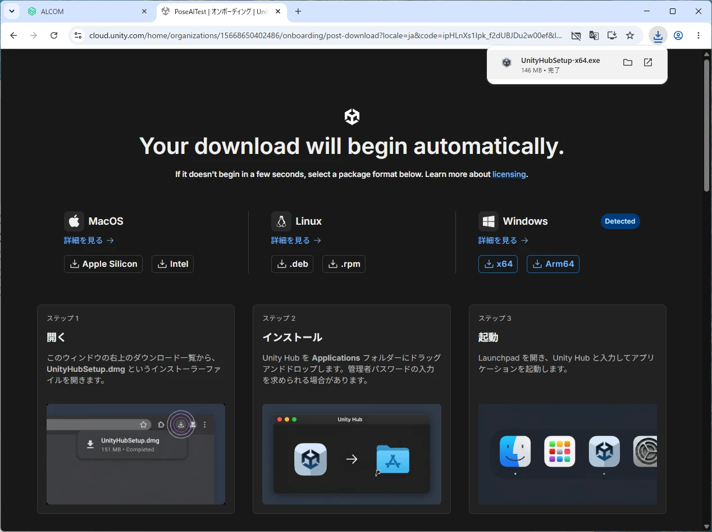Click the step 2 Unity Hub drag illustration
Image resolution: width=712 pixels, height=532 pixels.
(x=352, y=454)
